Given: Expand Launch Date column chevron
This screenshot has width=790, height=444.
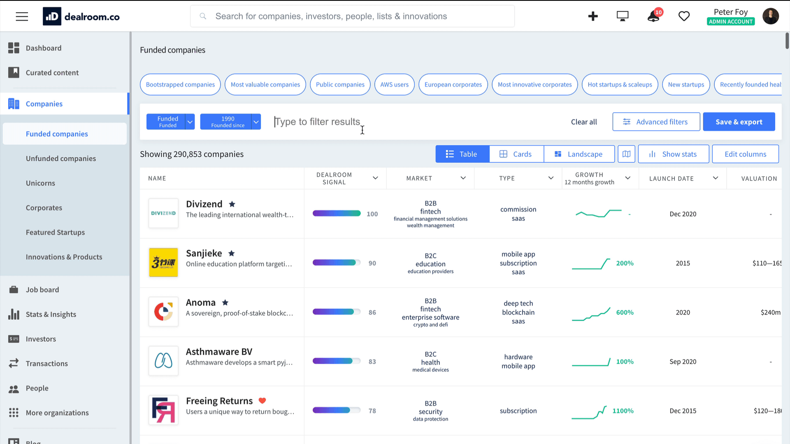Looking at the screenshot, I should 716,178.
